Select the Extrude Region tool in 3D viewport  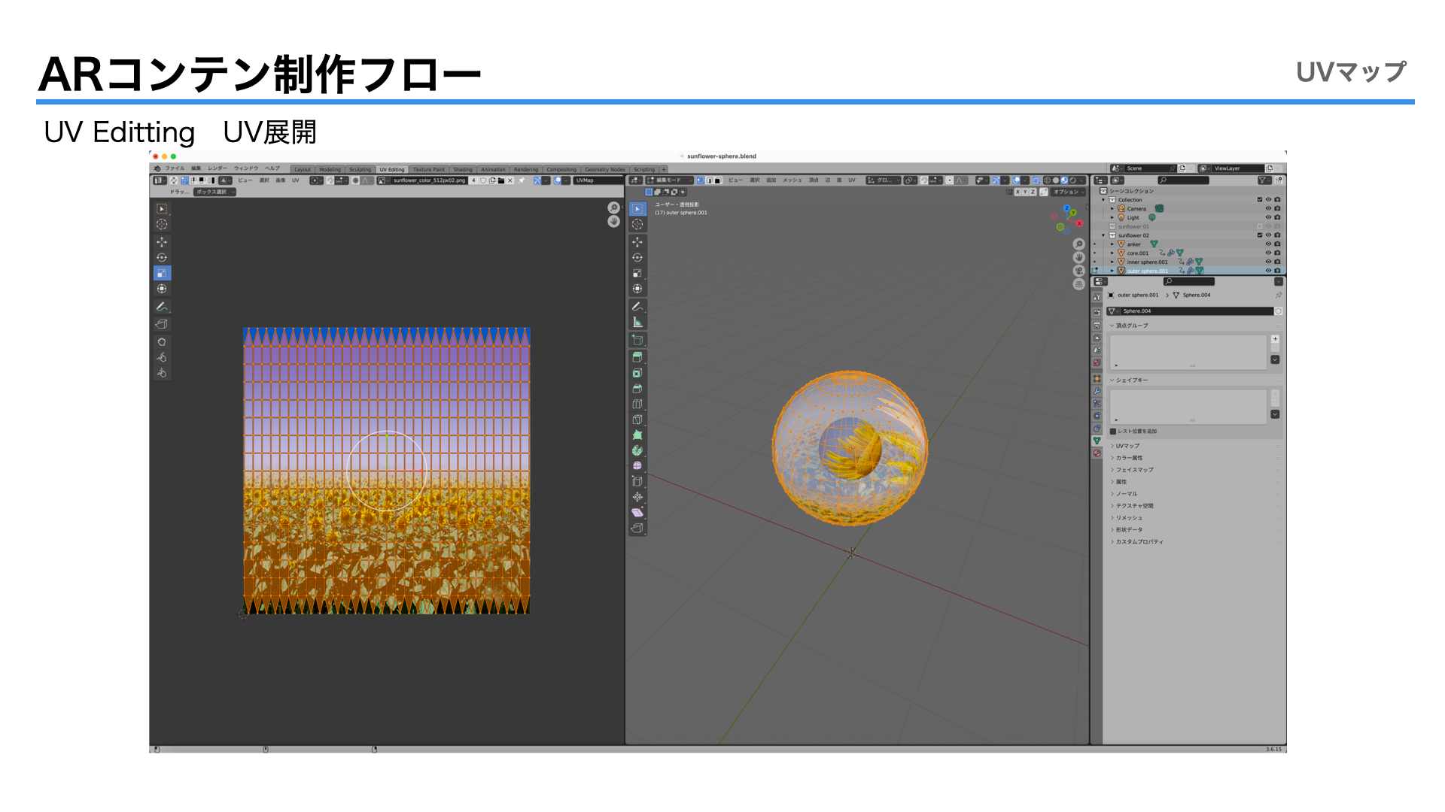(x=637, y=357)
